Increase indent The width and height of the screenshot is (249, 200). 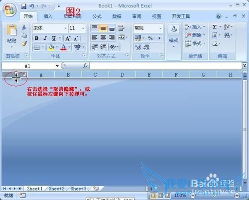103,47
